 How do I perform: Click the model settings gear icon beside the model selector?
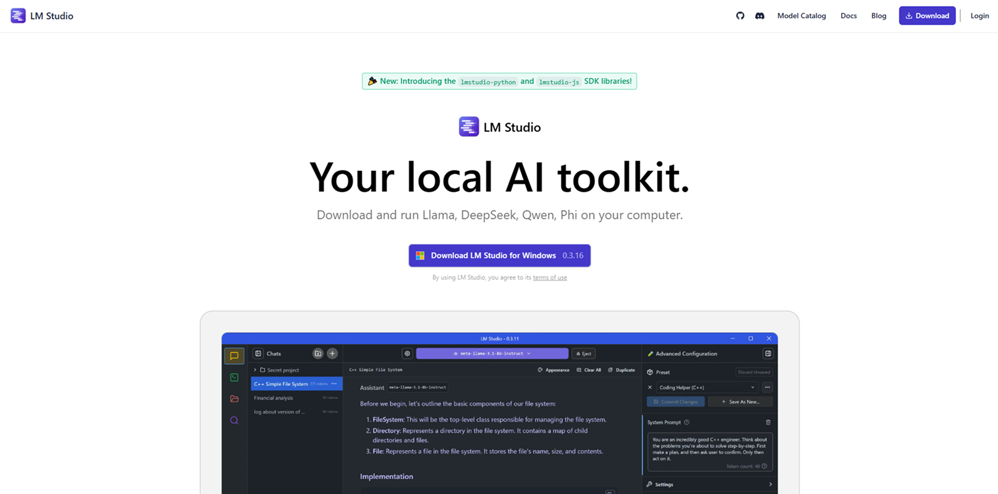[407, 353]
